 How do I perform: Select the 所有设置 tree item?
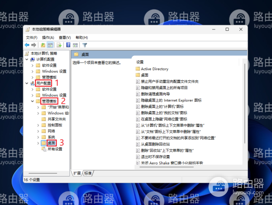[x=55, y=149]
